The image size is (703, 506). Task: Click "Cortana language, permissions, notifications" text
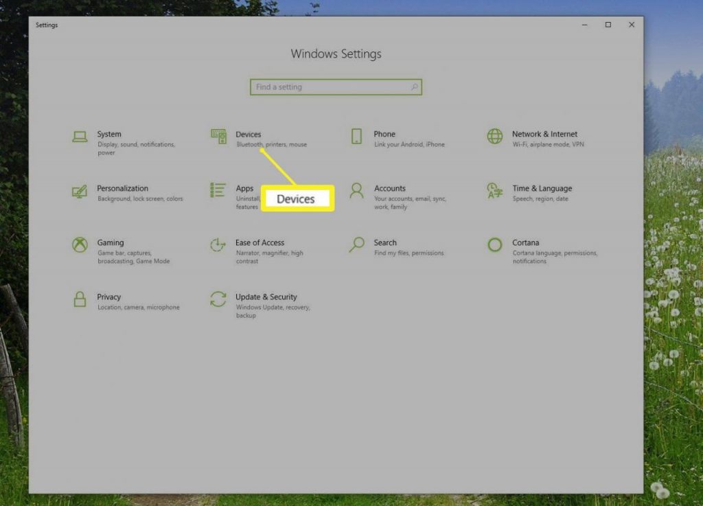point(555,257)
